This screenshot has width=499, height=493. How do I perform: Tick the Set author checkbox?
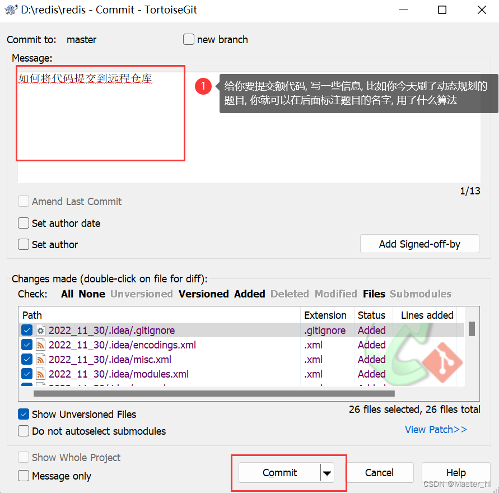pos(24,244)
